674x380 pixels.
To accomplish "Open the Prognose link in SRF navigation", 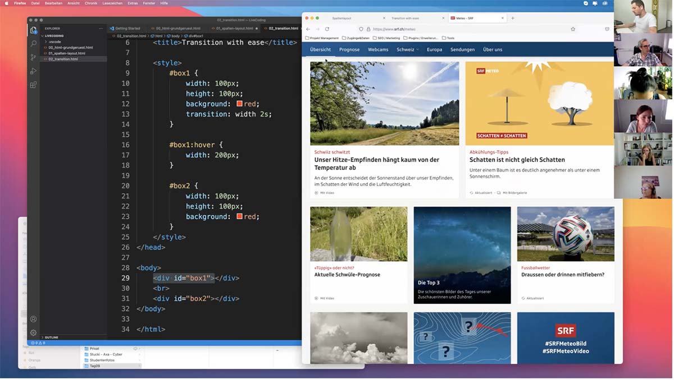I will pyautogui.click(x=349, y=49).
